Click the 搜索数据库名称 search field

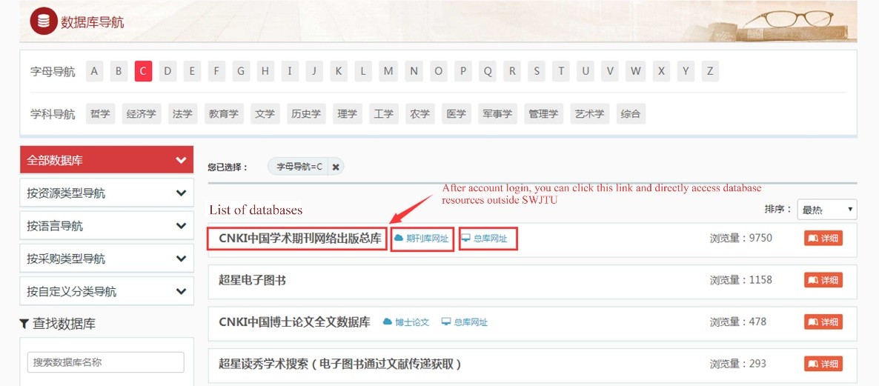106,362
